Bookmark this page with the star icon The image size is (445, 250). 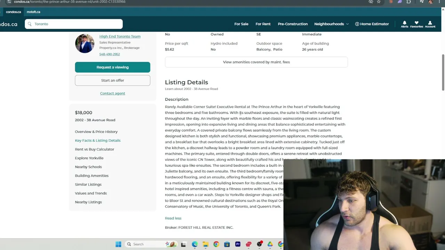coord(379,2)
